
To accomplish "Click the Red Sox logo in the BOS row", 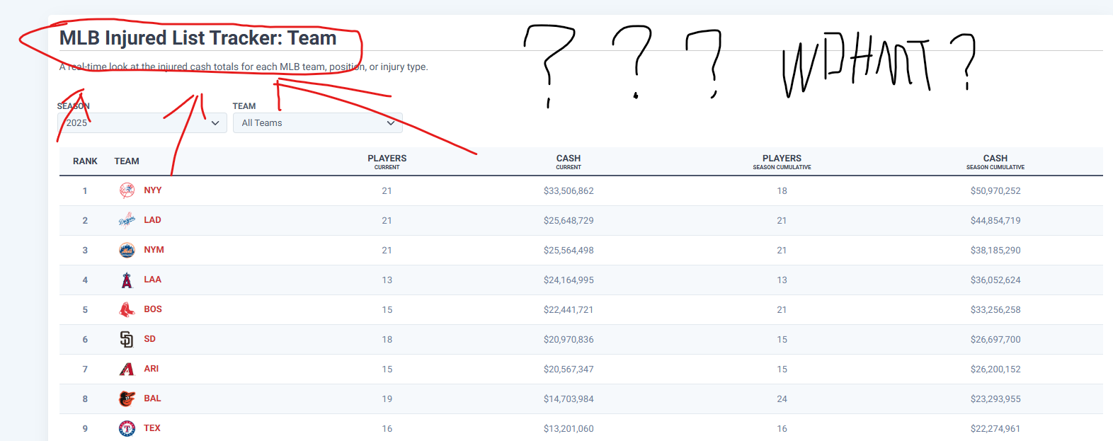I will pos(127,309).
